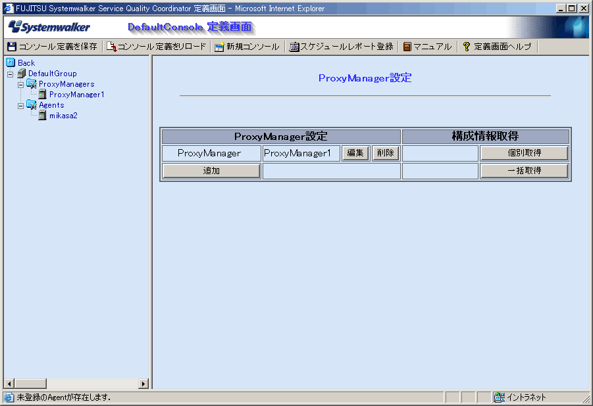
Task: Click the DefaultGroup server icon
Action: point(22,74)
